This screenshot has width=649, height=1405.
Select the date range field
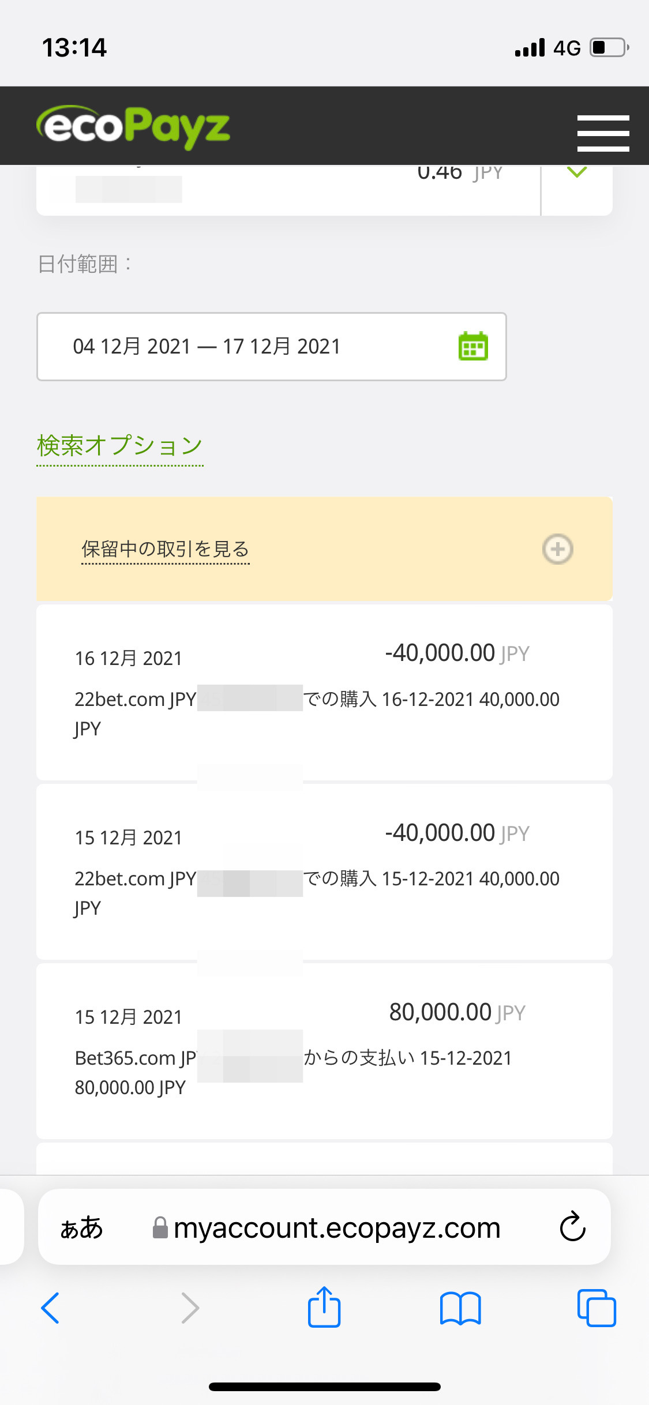(272, 347)
